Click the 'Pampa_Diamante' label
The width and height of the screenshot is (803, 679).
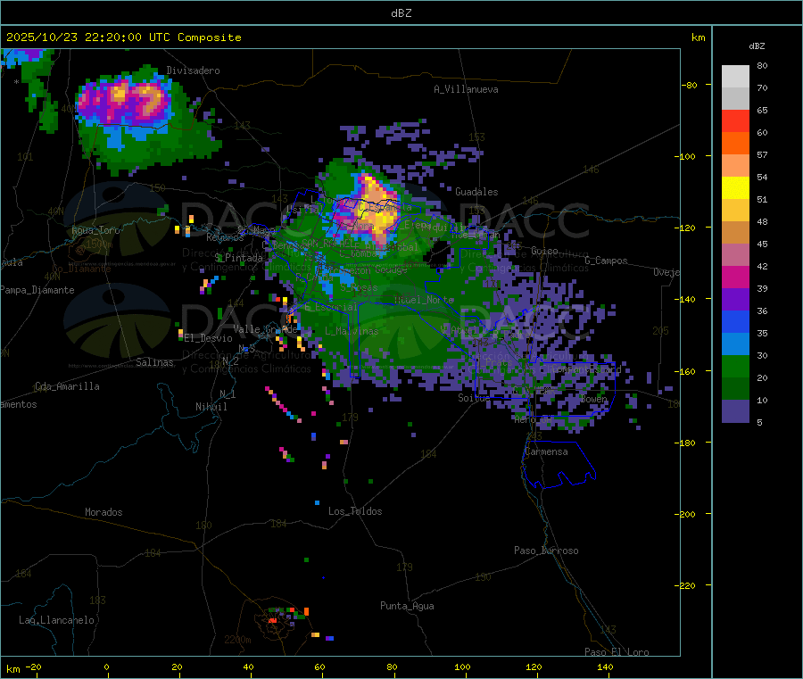pos(37,290)
